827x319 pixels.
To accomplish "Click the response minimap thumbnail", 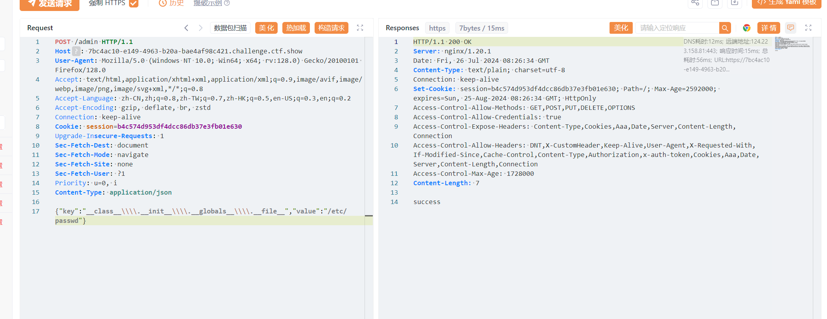I will click(x=792, y=44).
